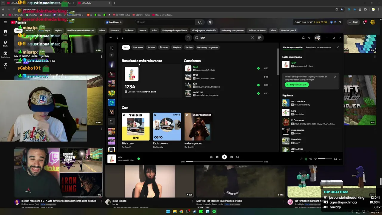The height and width of the screenshot is (215, 382).
Task: Open Spotify notifications bell
Action: pyautogui.click(x=303, y=38)
